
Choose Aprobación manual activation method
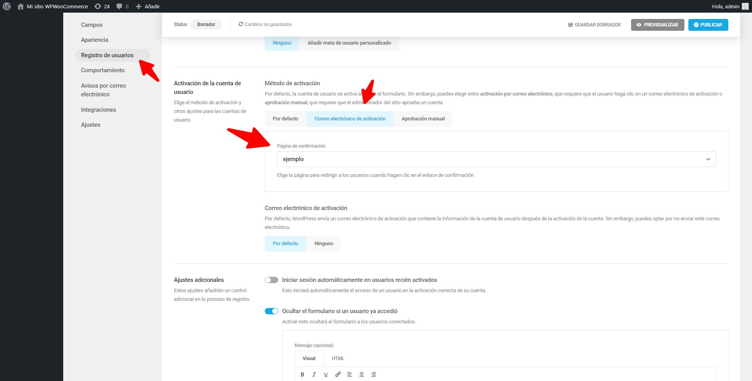(423, 119)
